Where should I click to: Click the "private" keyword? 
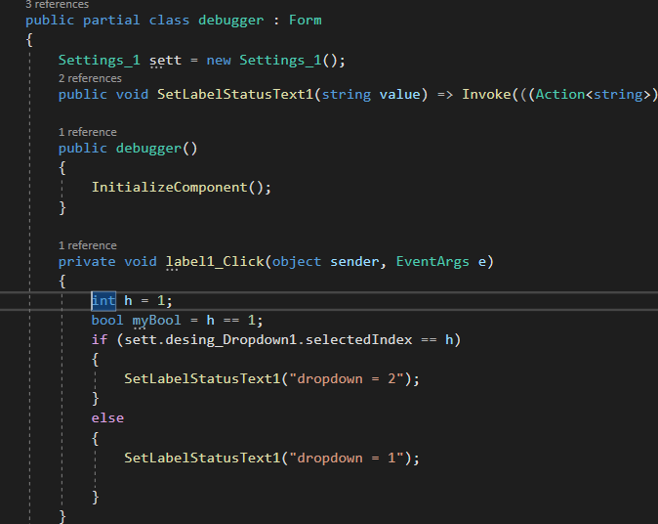coord(87,261)
